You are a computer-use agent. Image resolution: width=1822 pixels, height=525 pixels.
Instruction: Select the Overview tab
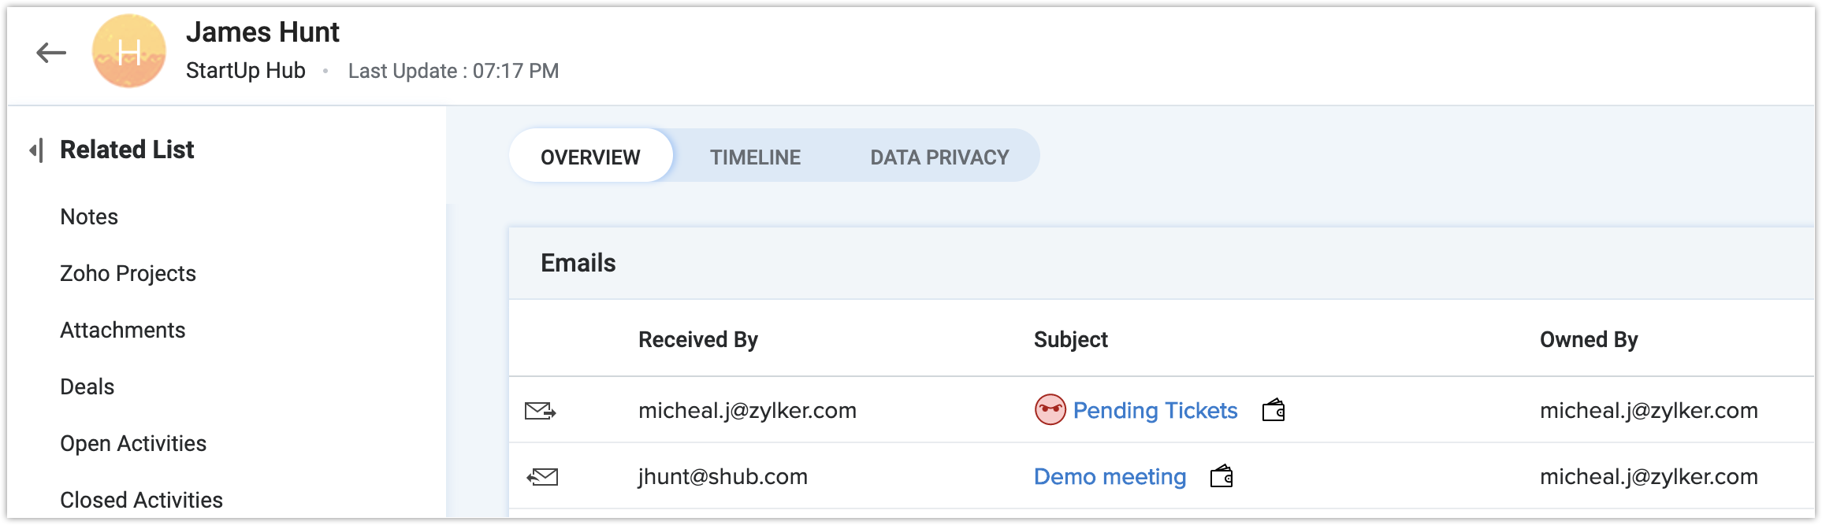coord(590,157)
